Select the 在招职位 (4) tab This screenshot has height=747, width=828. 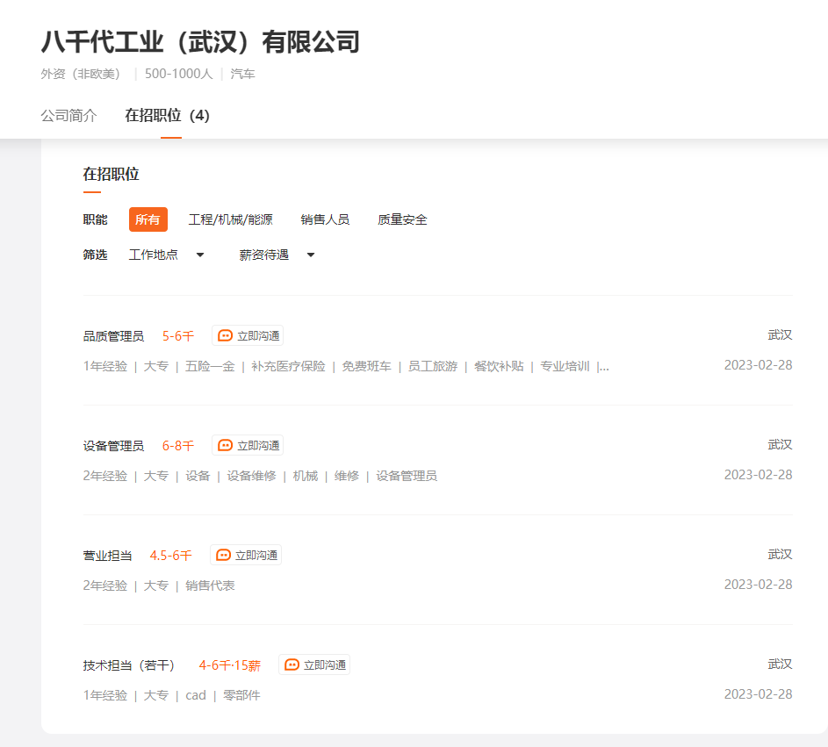pyautogui.click(x=168, y=115)
